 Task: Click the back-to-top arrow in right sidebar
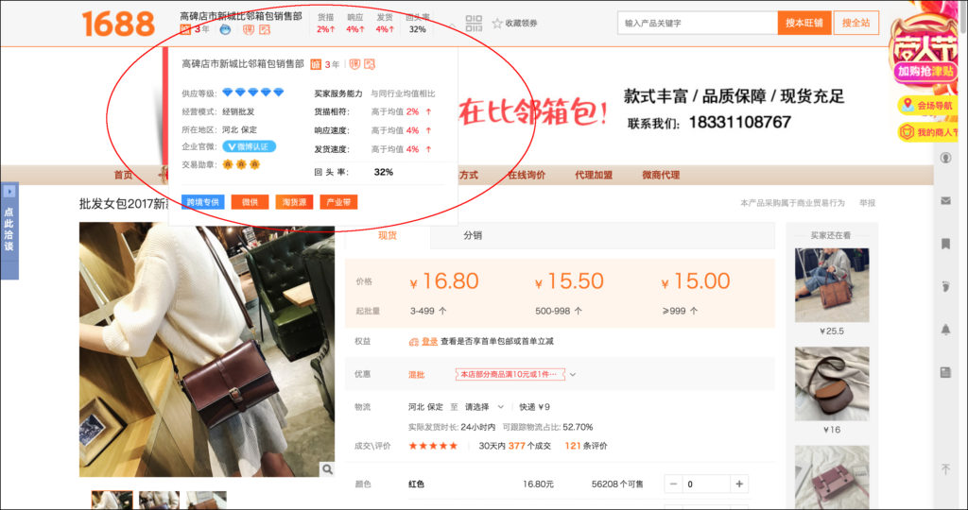[945, 469]
